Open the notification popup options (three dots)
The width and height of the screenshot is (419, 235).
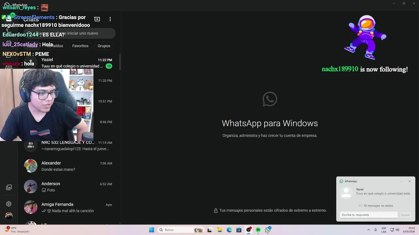coord(401,181)
